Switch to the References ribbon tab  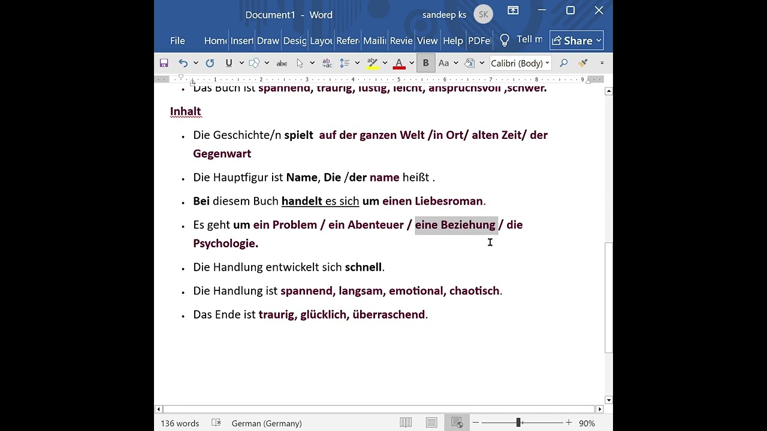[x=348, y=41]
